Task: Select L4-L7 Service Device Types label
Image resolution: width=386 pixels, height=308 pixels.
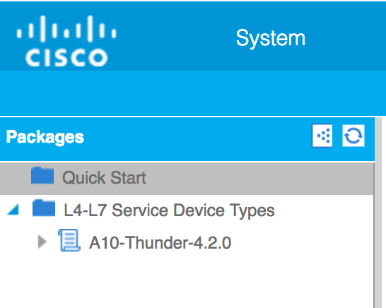Action: coord(169,211)
